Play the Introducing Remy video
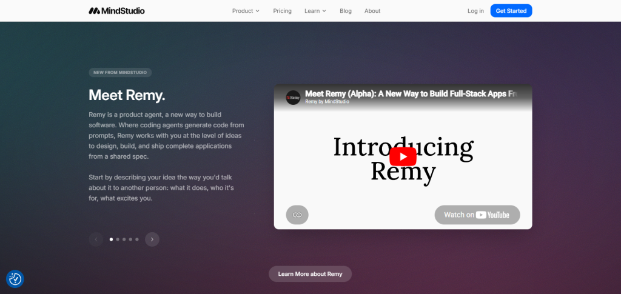621x294 pixels. [x=403, y=156]
